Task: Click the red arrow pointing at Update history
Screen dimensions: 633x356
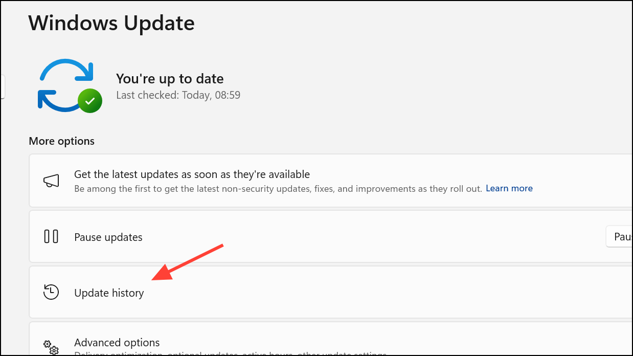Action: pos(189,262)
